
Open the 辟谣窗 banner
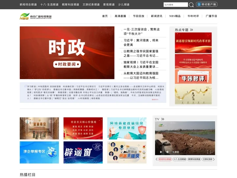(x=83, y=152)
